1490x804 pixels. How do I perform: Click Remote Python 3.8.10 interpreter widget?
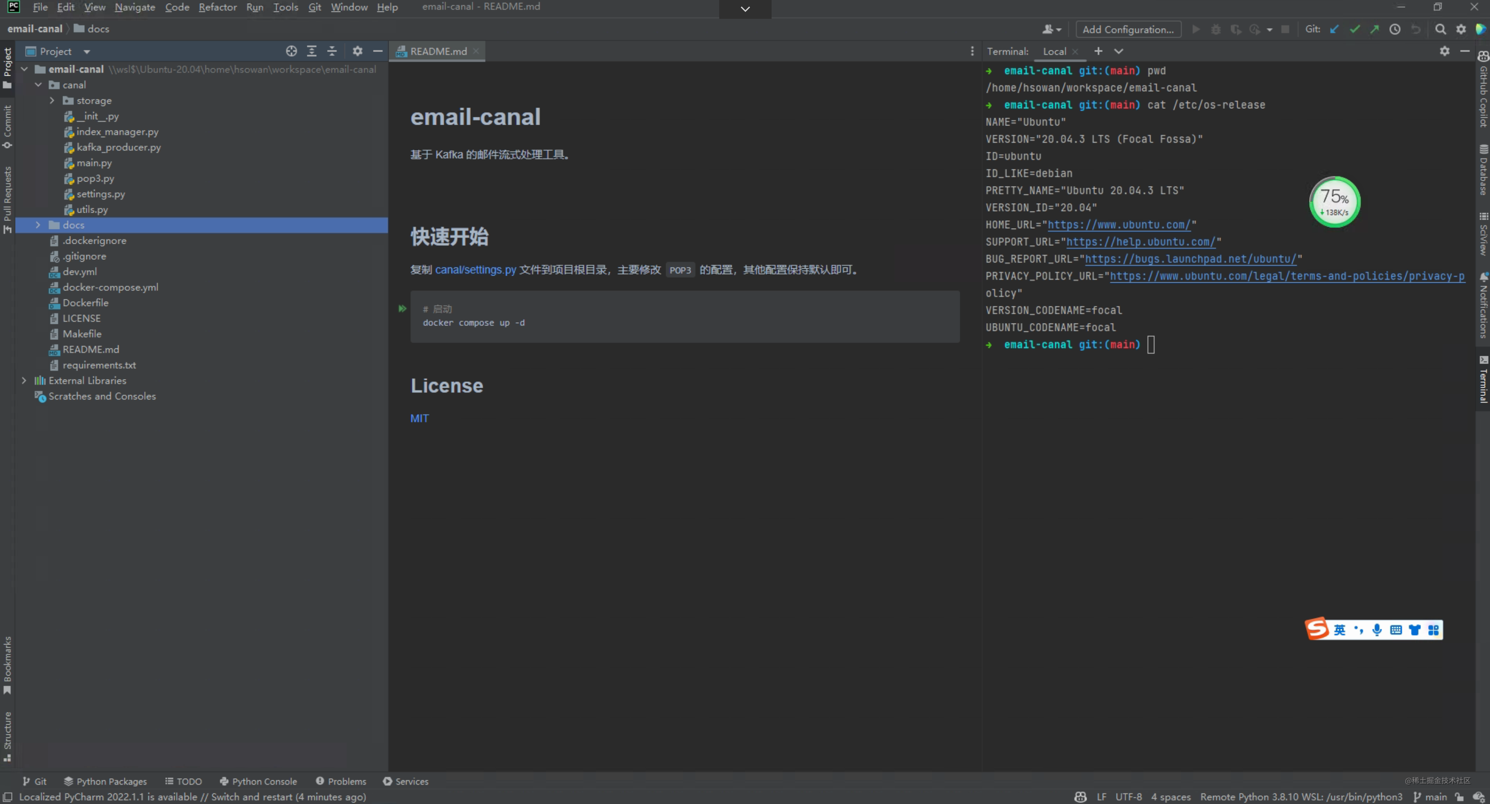[1301, 797]
